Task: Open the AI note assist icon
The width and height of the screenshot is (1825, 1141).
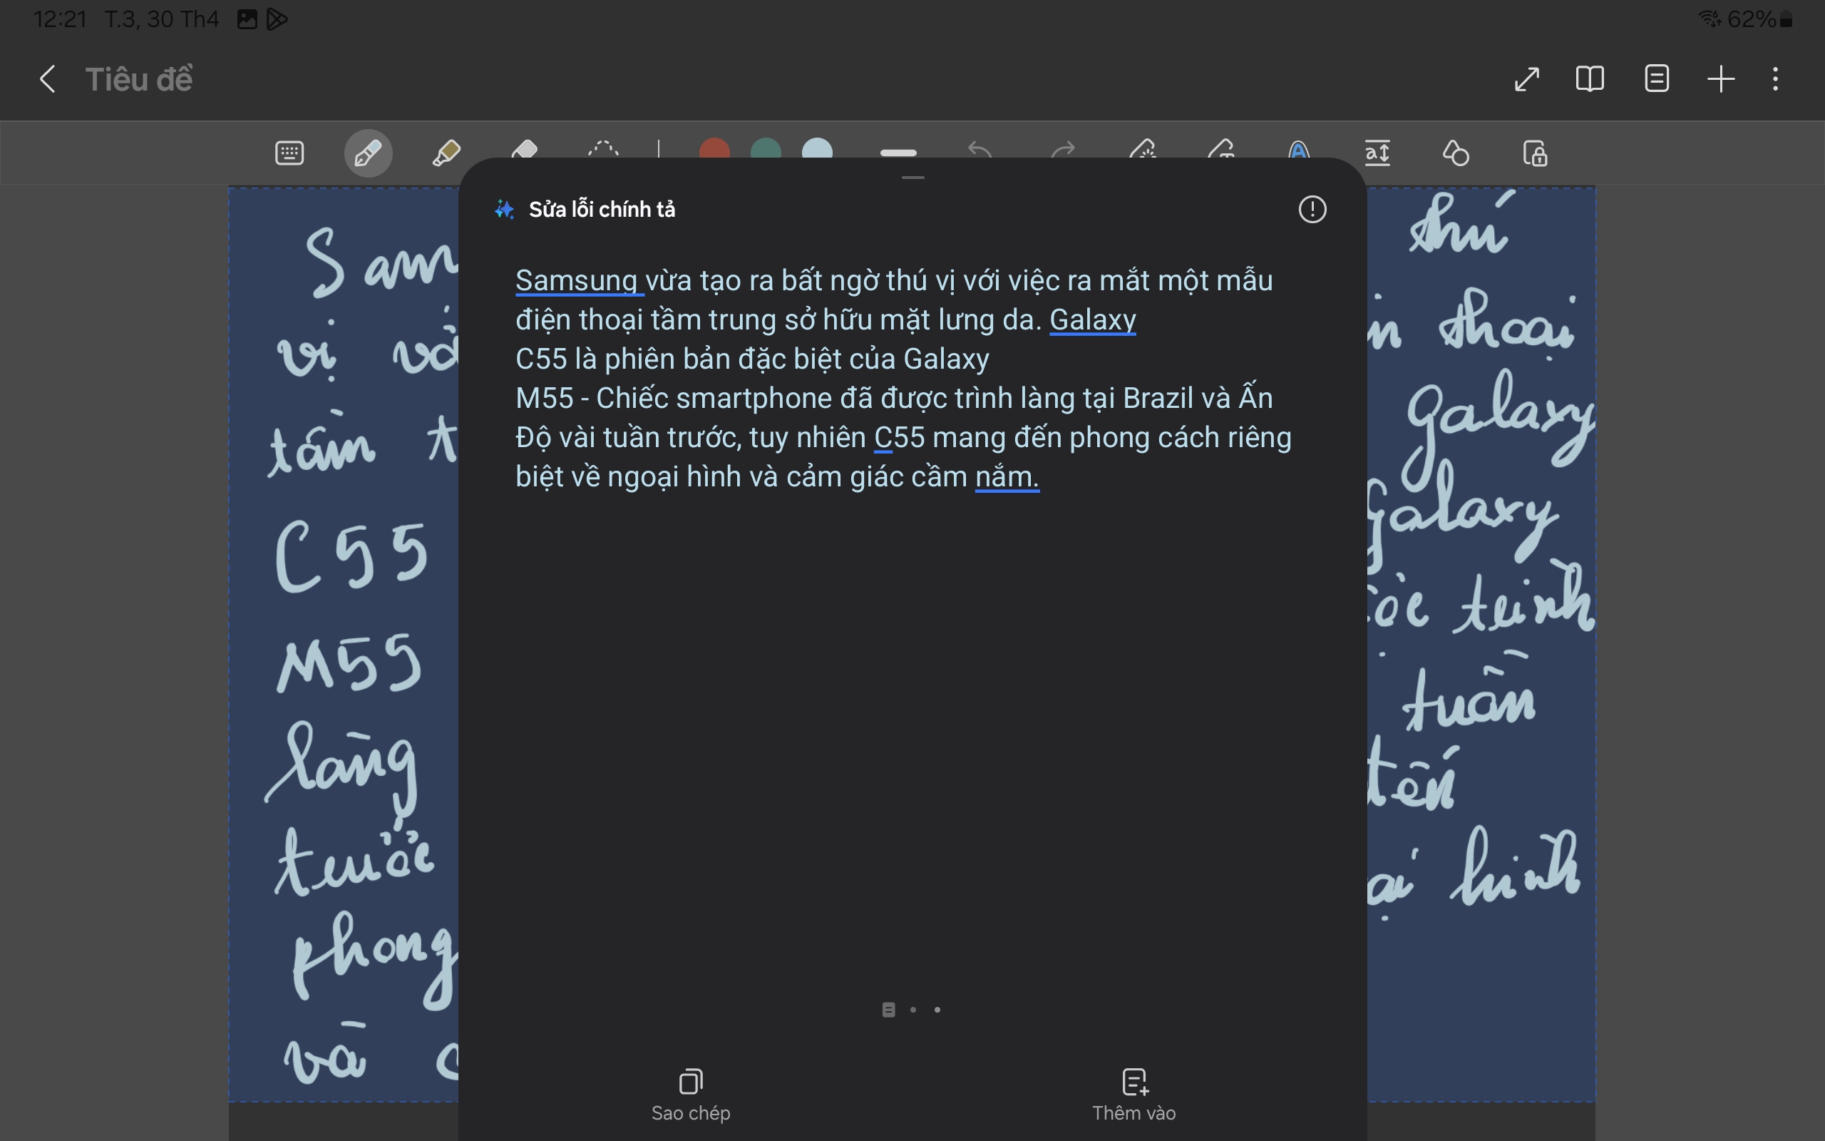Action: [1299, 148]
